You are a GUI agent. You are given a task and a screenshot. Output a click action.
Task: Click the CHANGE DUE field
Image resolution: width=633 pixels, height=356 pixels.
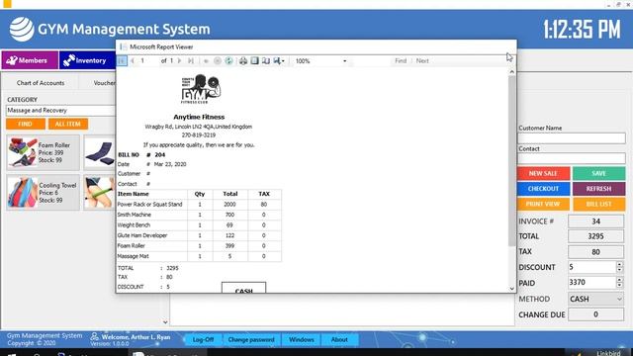tap(595, 314)
